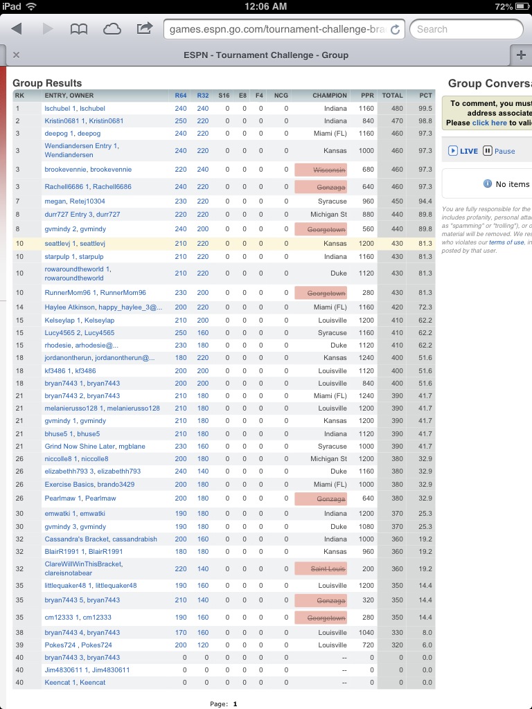Open the iCloud tabs cloud icon
The image size is (532, 709).
[112, 29]
